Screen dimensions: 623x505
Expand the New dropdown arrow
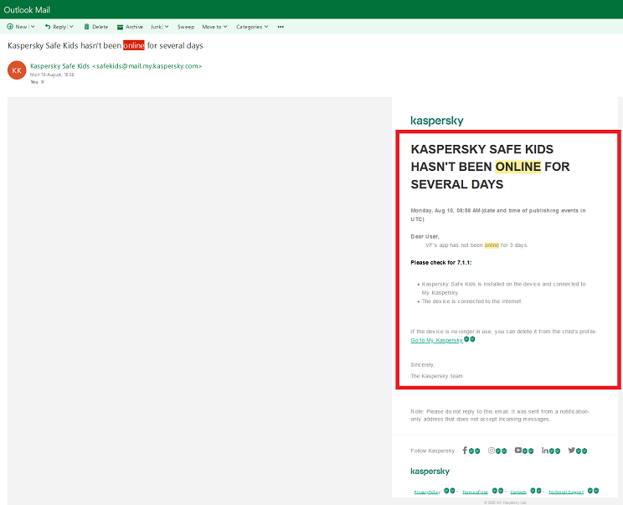pos(33,27)
